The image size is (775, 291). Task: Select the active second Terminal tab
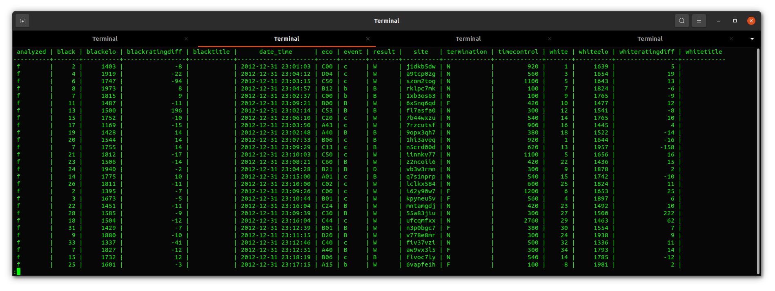click(287, 39)
